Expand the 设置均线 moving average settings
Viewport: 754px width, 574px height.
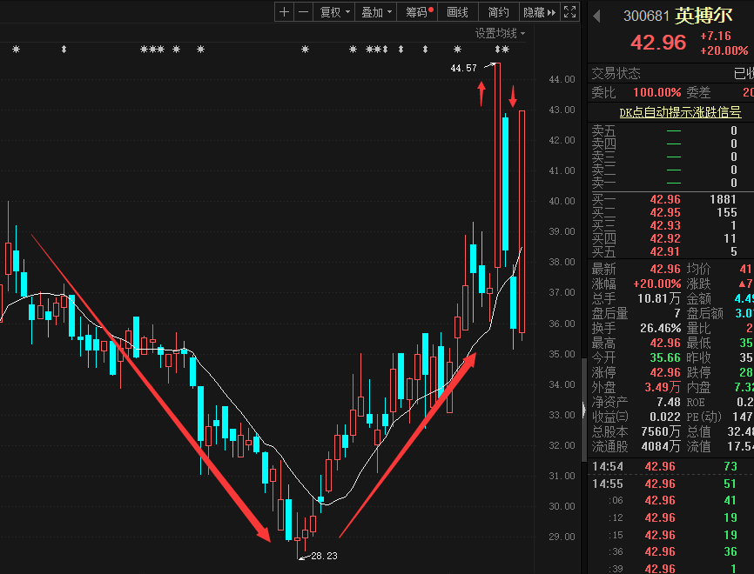pos(500,33)
